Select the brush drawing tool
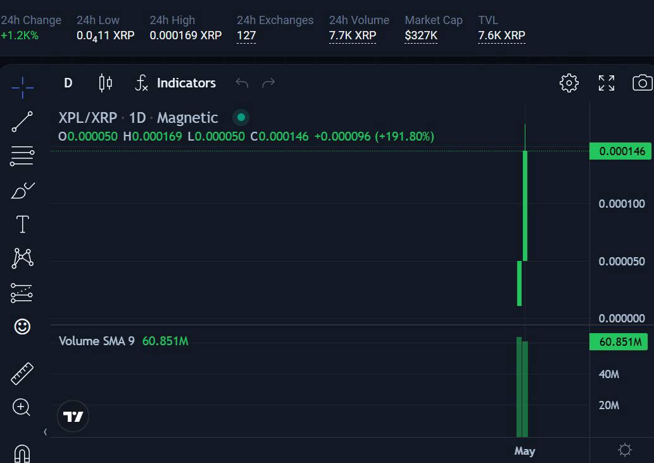Viewport: 654px width, 463px height. [22, 190]
